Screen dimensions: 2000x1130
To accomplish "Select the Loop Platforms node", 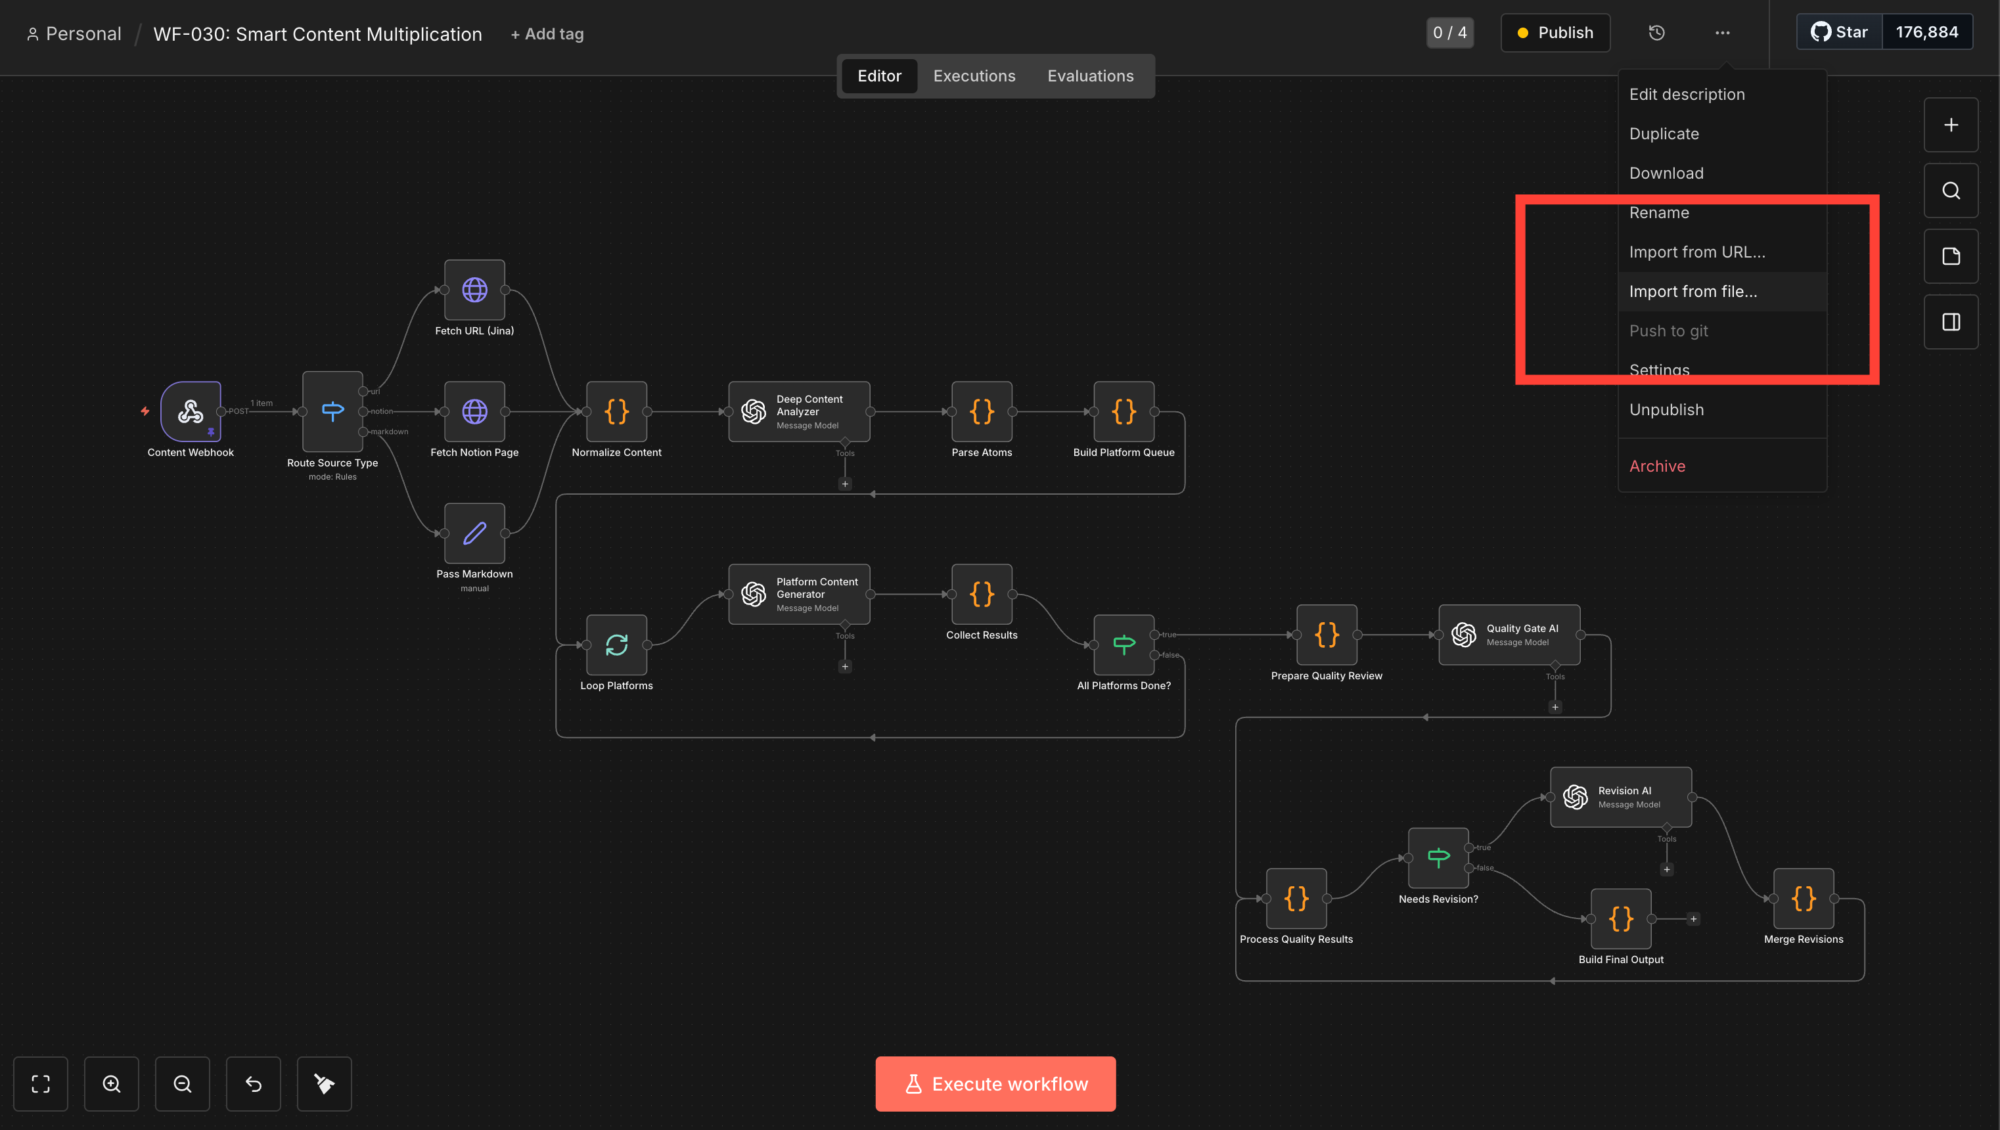I will (616, 645).
